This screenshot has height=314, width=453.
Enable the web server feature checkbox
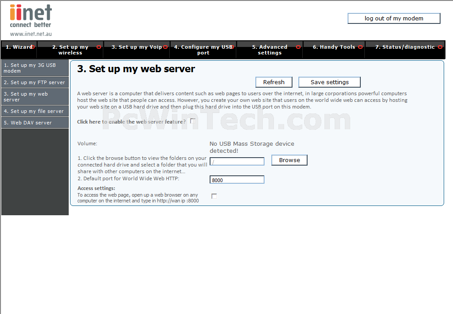click(x=193, y=121)
